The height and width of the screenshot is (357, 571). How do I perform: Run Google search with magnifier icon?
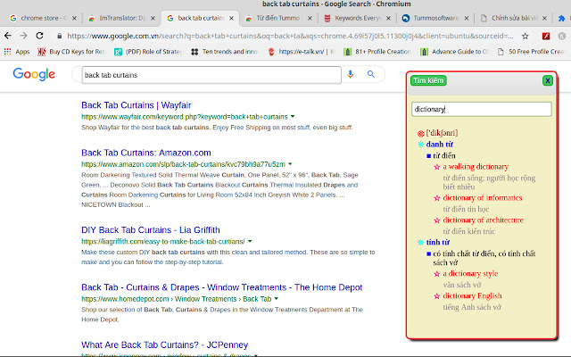coord(371,74)
